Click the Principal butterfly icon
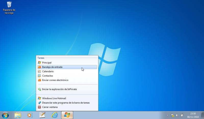Screen dimensions: 204x119 coord(40,63)
